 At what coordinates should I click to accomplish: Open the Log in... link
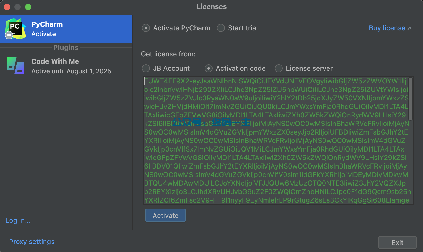(18, 220)
